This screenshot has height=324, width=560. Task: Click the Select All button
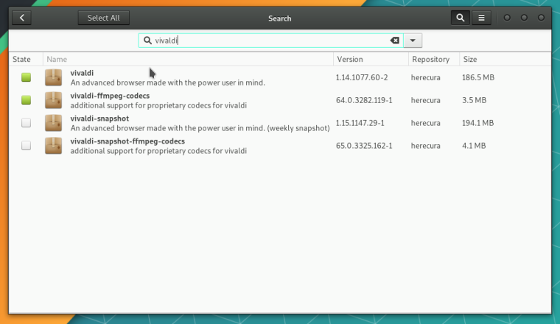[104, 18]
